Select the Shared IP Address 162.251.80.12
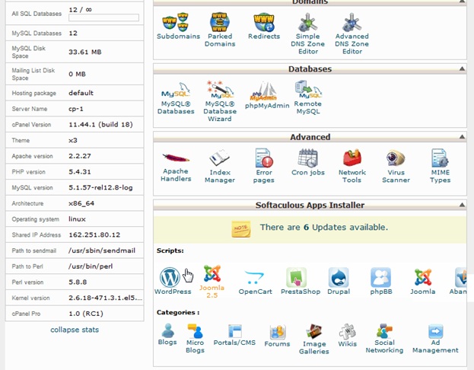The height and width of the screenshot is (370, 474). 94,234
